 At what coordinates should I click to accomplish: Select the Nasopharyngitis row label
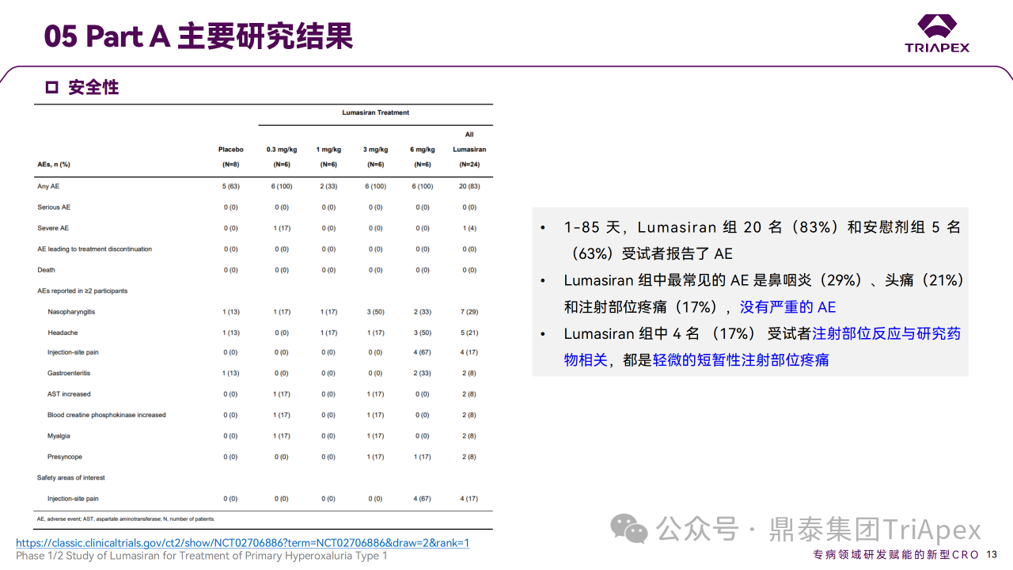point(71,312)
